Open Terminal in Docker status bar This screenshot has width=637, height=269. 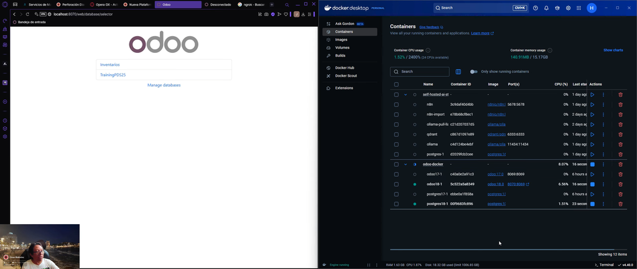(x=604, y=265)
